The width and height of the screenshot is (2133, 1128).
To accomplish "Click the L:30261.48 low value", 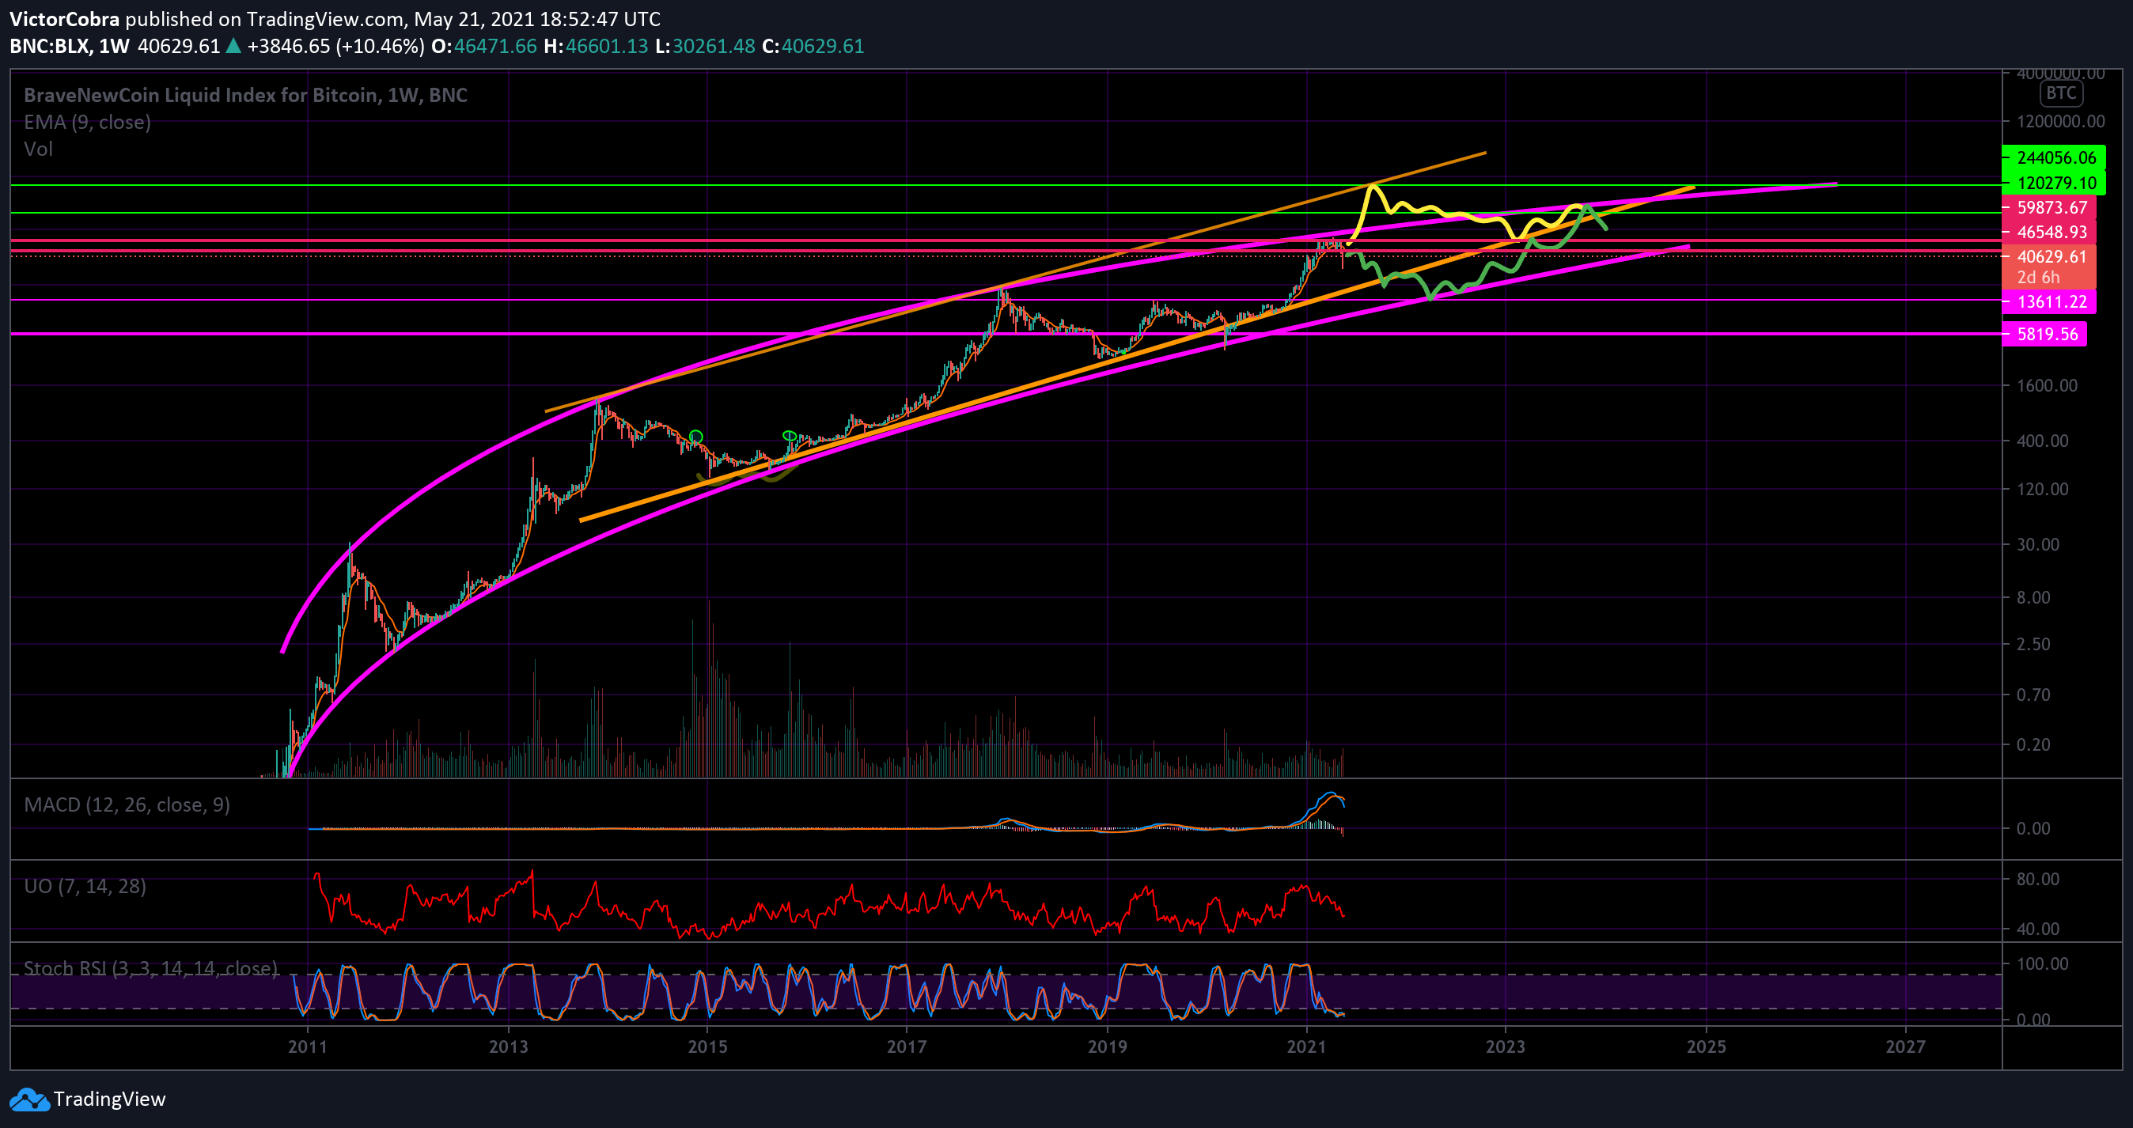I will (x=706, y=47).
